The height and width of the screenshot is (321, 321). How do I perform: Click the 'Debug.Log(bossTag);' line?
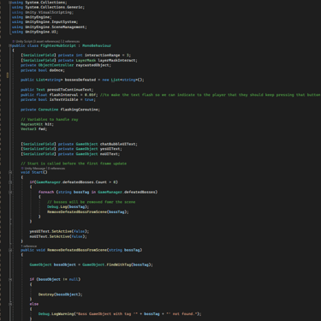point(68,207)
